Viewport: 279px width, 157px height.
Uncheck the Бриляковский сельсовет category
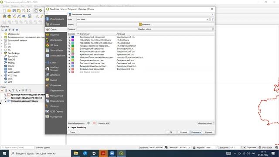69,37
